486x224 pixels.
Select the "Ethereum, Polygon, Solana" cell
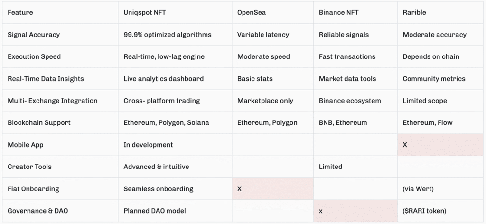coord(166,122)
